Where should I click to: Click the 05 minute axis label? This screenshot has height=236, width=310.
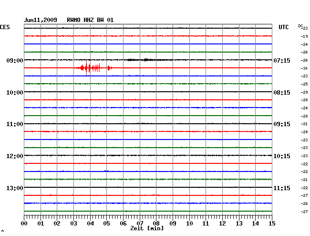coord(106,224)
